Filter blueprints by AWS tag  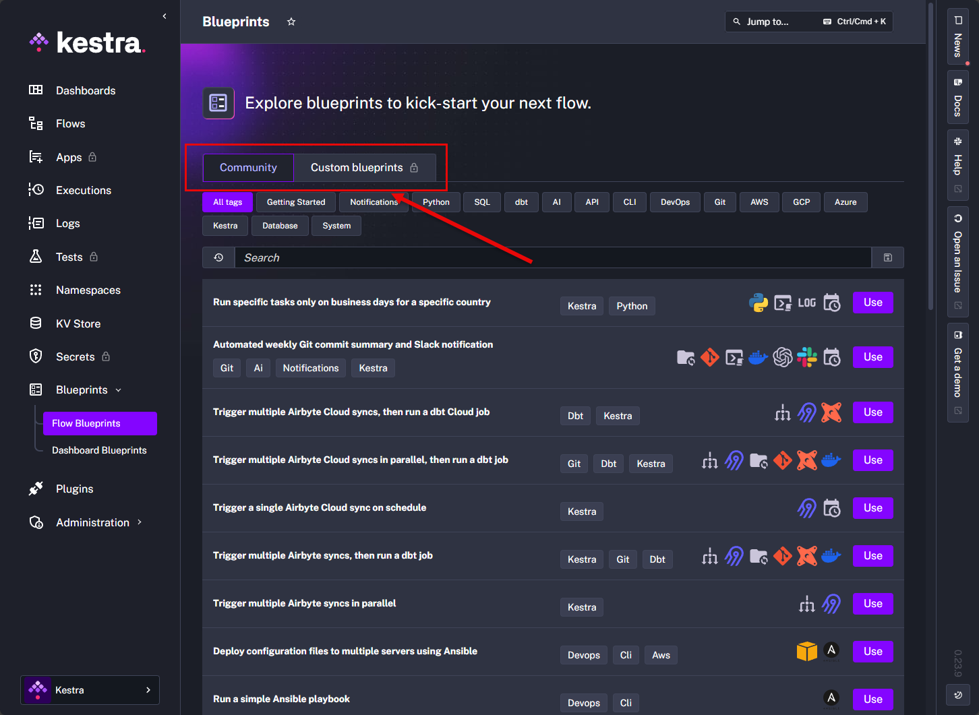760,202
